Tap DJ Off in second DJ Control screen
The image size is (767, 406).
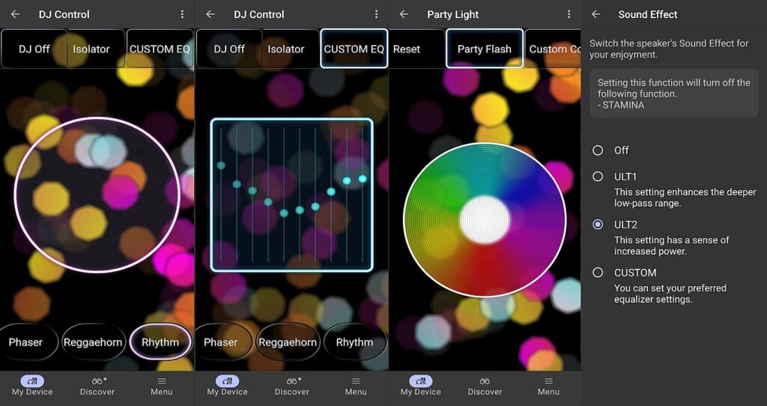[x=229, y=49]
